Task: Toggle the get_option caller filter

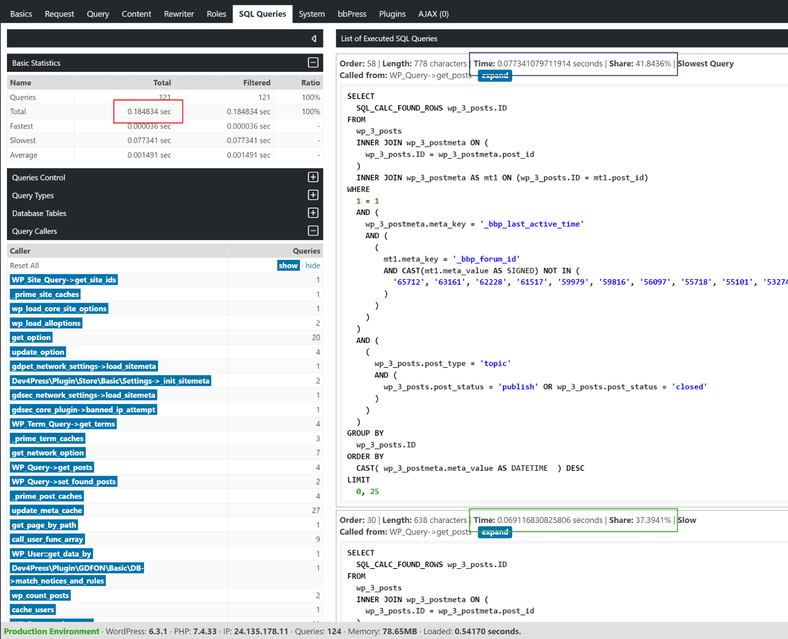Action: 31,337
